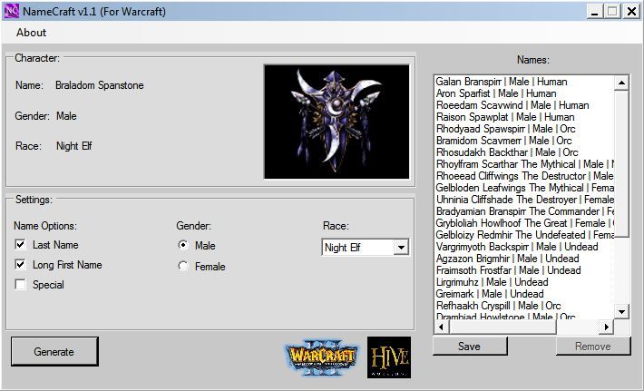644x391 pixels.
Task: Click the names list scroll right arrow
Action: [606, 327]
